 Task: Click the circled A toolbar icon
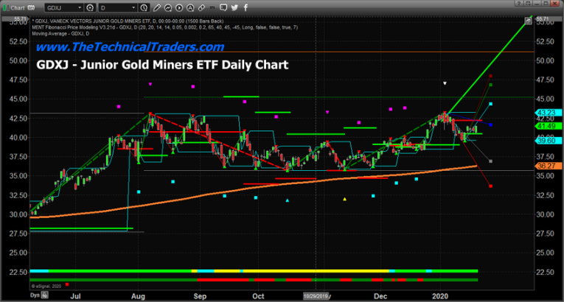[190, 7]
